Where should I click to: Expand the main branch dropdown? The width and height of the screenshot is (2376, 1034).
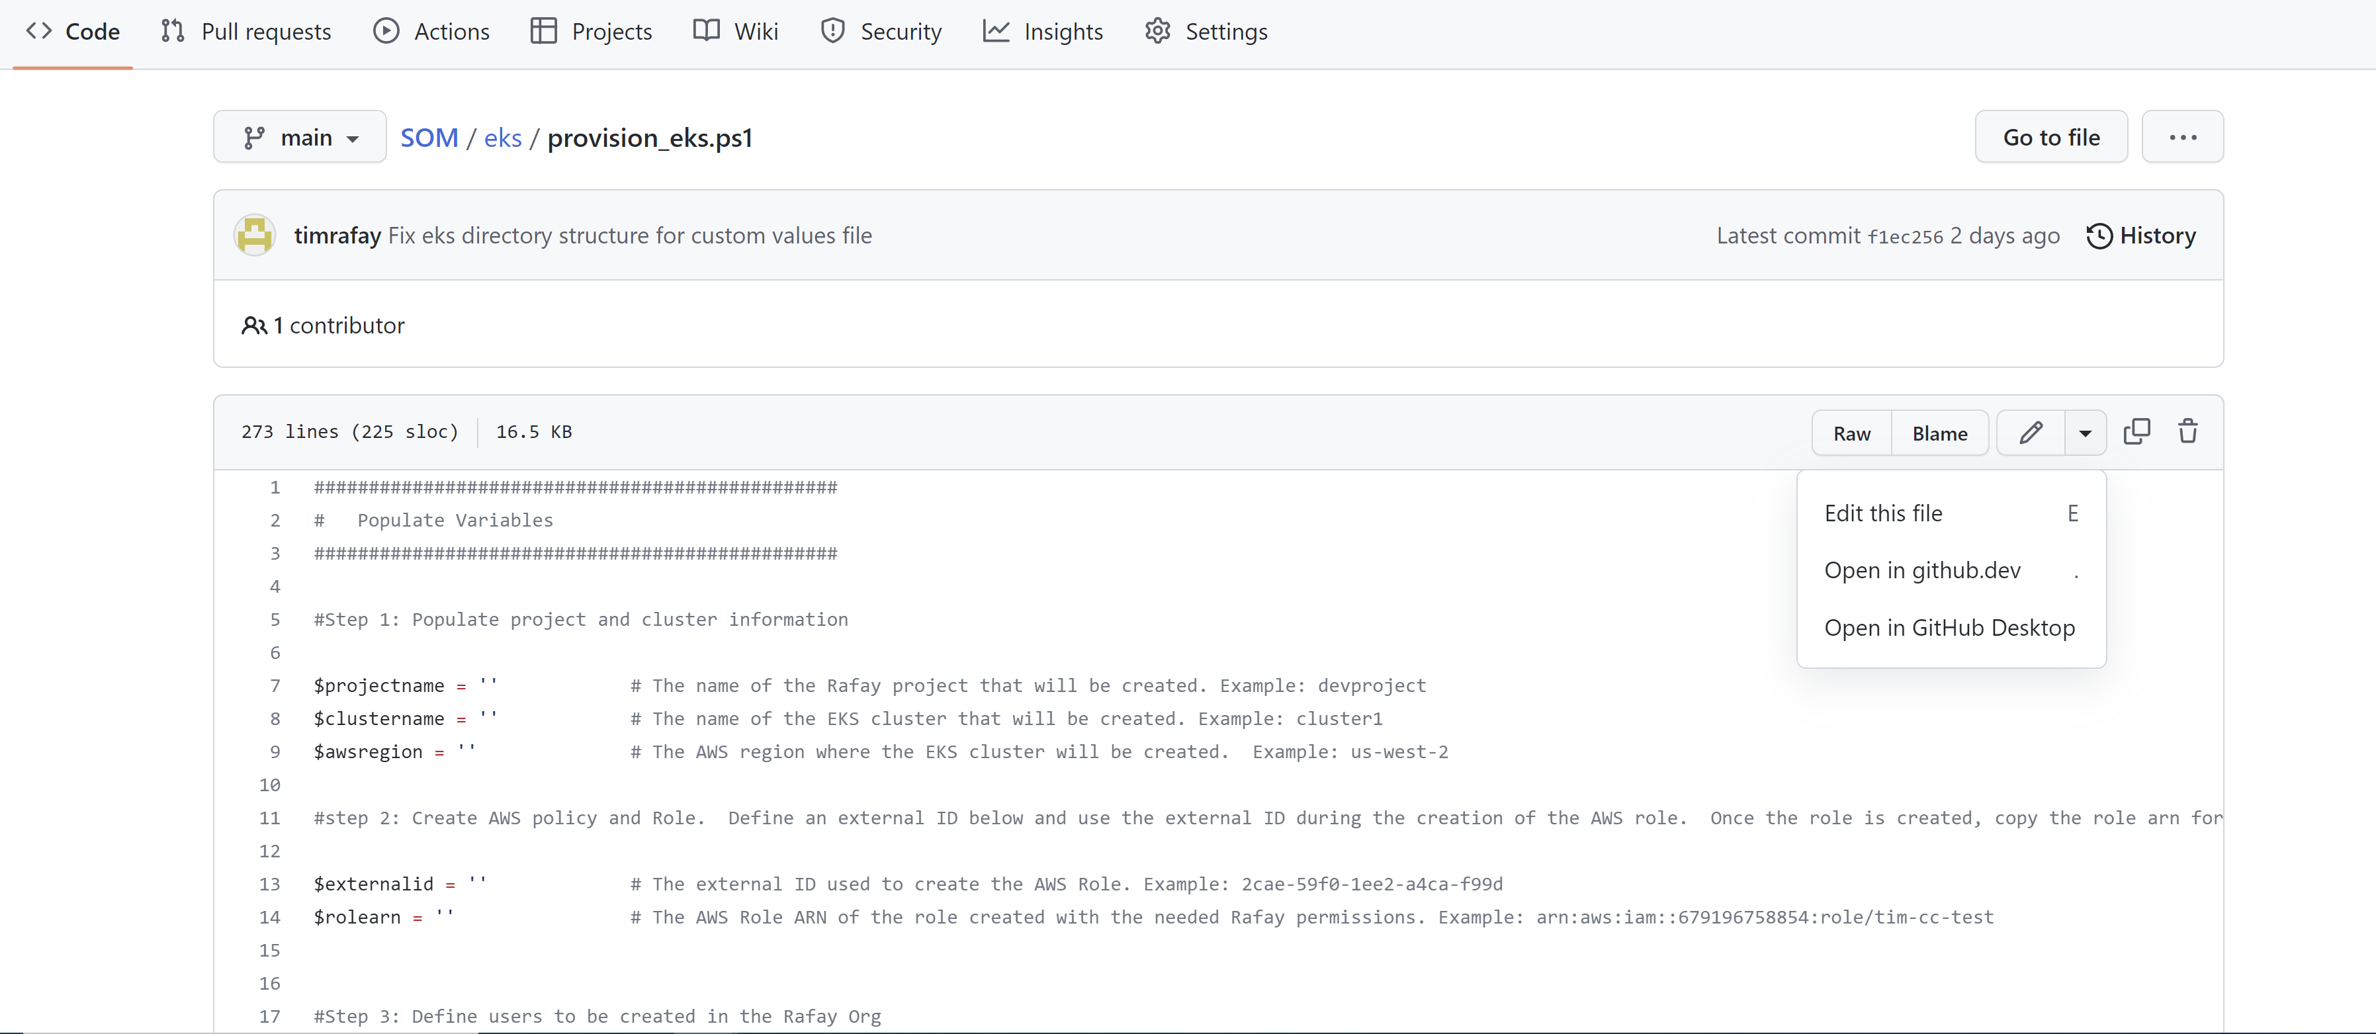pos(300,138)
